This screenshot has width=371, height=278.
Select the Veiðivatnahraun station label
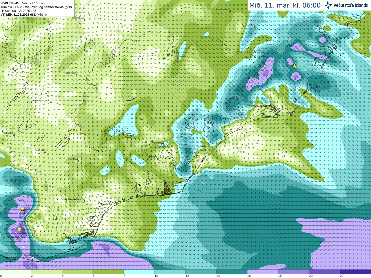[41, 100]
